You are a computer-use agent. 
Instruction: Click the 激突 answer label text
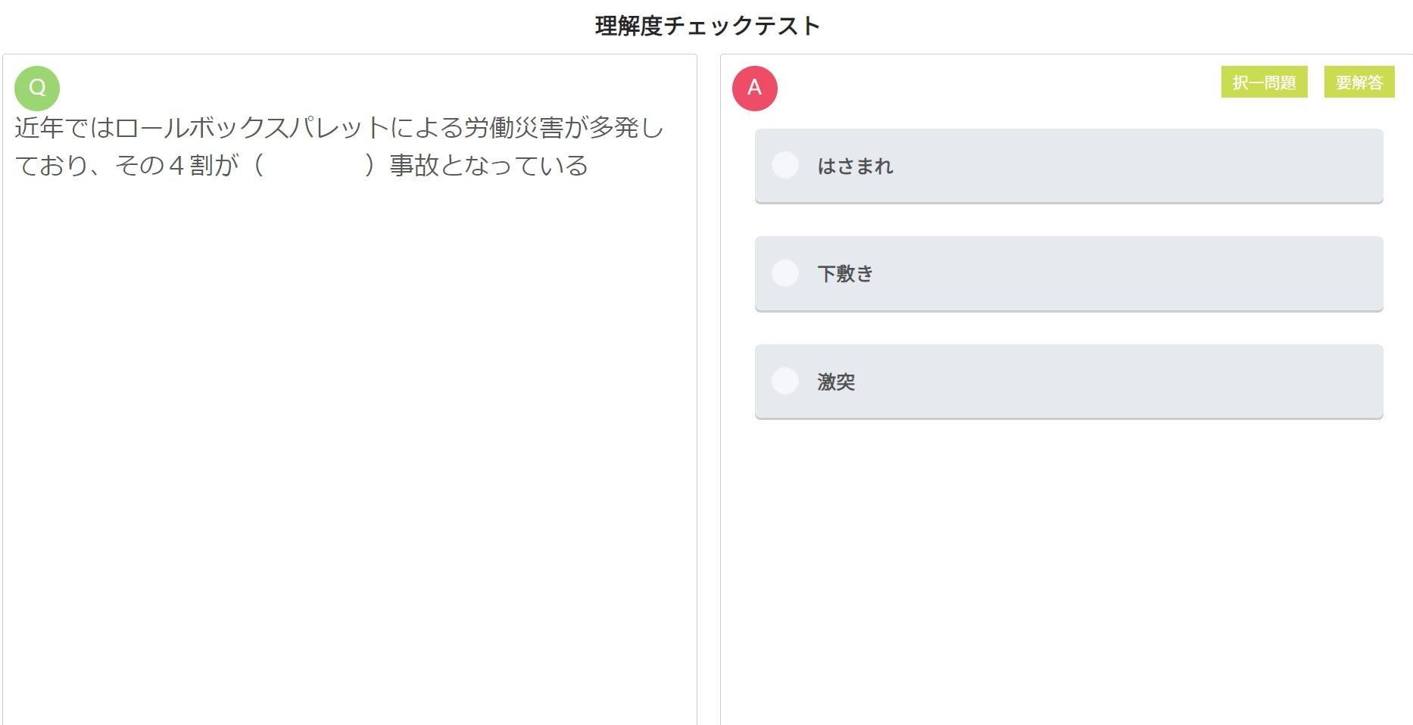click(836, 382)
